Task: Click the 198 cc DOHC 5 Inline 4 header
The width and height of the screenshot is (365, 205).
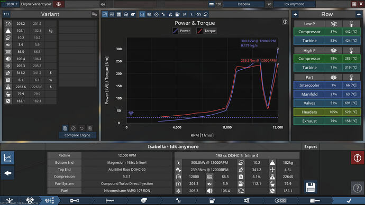Action: click(x=237, y=155)
